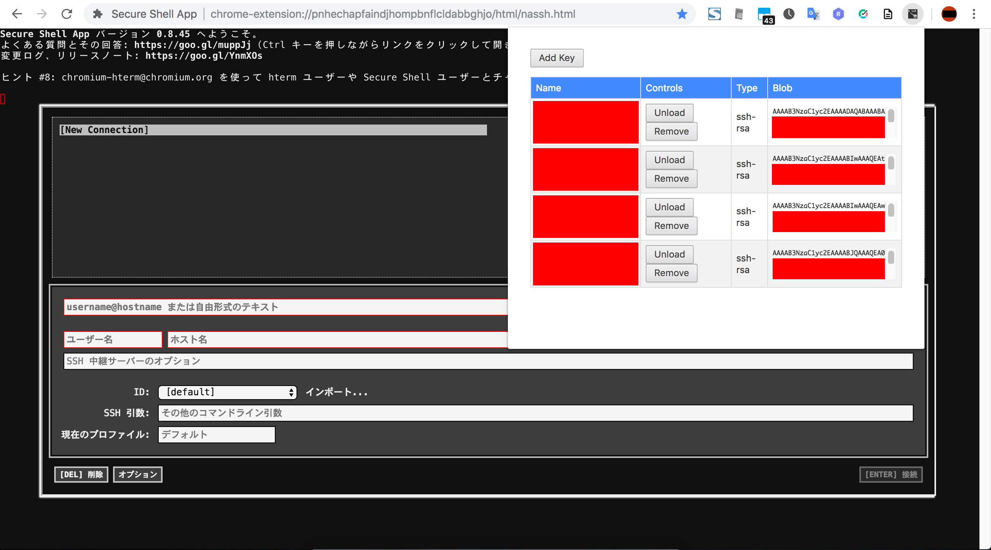Click the blue "S" extension icon
This screenshot has width=991, height=550.
[713, 14]
